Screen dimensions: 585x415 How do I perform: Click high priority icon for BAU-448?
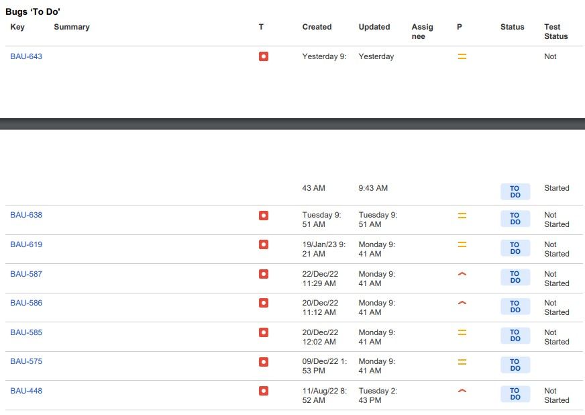click(462, 391)
